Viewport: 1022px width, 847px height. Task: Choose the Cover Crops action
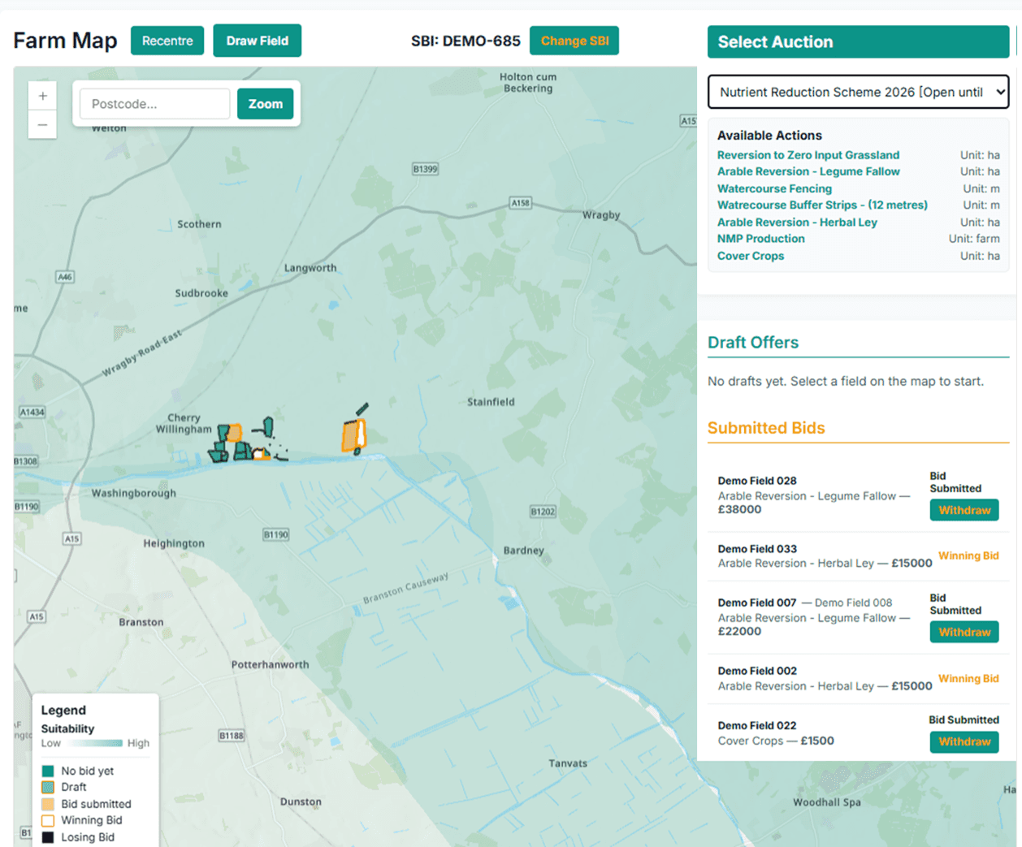(x=751, y=256)
